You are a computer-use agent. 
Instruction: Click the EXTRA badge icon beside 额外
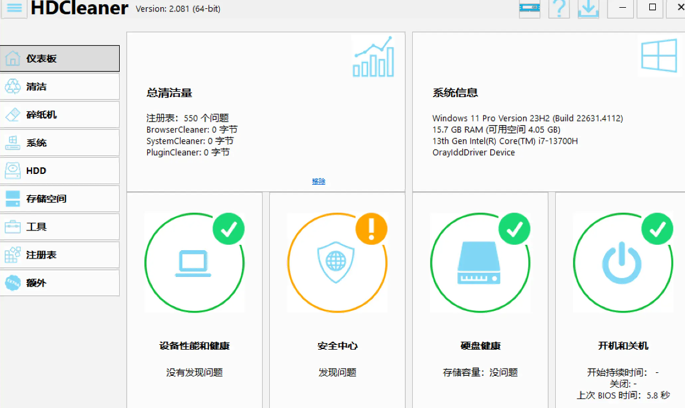coord(13,283)
